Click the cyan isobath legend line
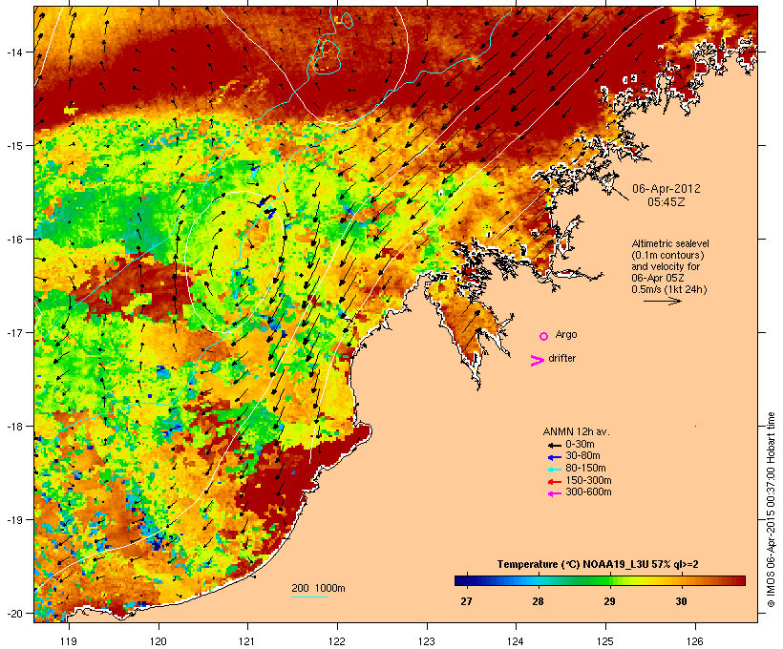Image resolution: width=783 pixels, height=649 pixels. pyautogui.click(x=309, y=597)
